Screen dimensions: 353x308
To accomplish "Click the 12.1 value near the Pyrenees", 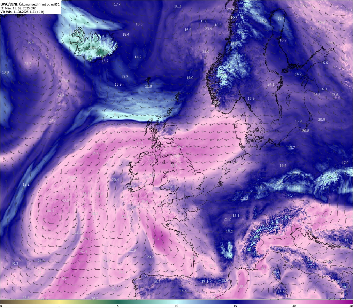I will (x=205, y=281).
